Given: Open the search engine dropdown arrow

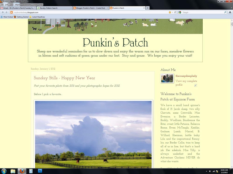Looking at the screenshot, I should 182,12.
